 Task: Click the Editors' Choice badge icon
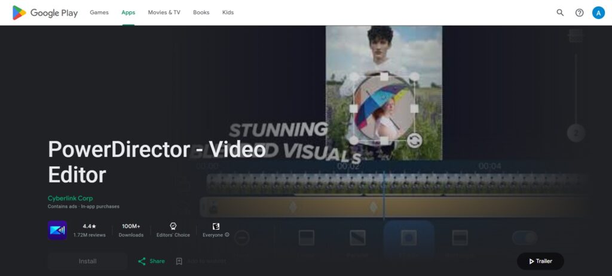[173, 226]
